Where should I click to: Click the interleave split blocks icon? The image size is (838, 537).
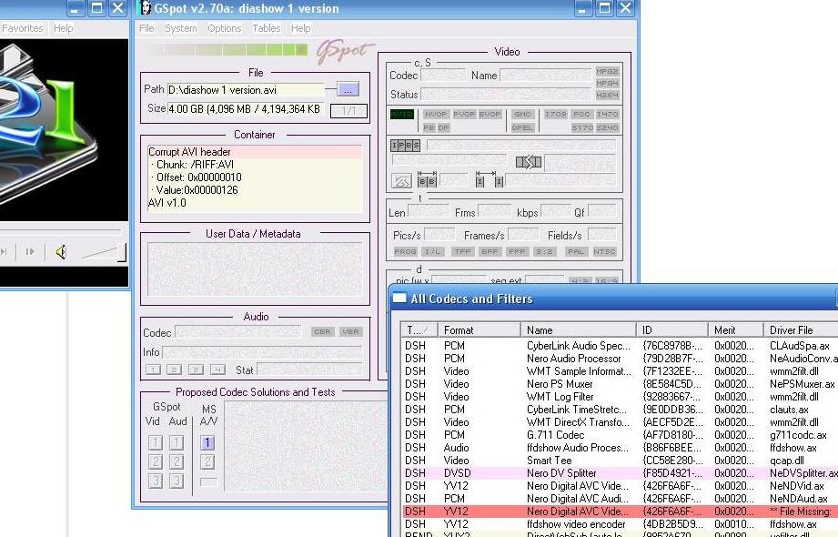coord(528,162)
